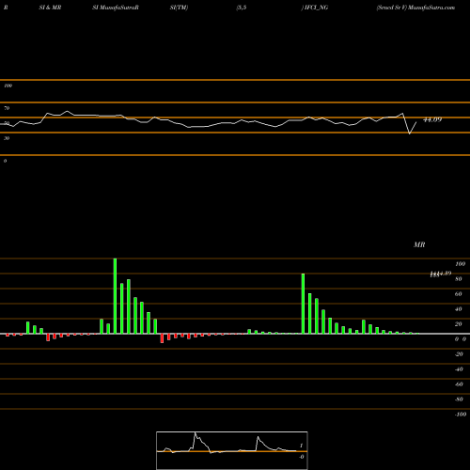Click the RSI axis label 0
470x470 pixels.
(5, 161)
